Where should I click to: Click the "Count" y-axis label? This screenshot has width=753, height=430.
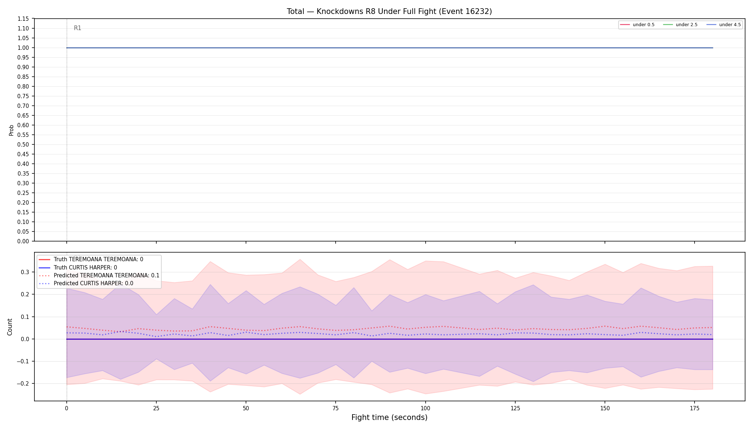(x=10, y=327)
